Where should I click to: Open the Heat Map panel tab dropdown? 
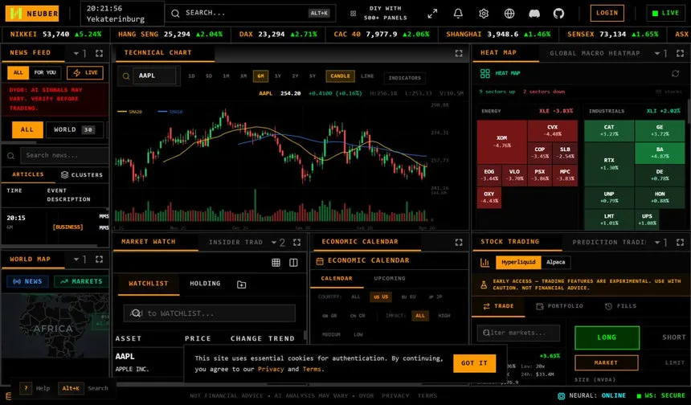656,53
